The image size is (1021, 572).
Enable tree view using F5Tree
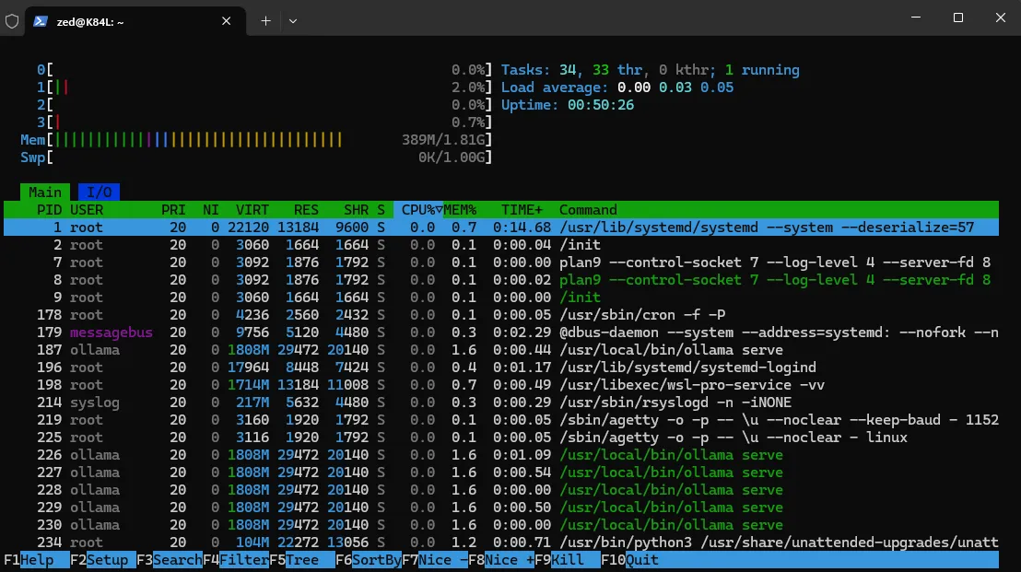point(299,559)
